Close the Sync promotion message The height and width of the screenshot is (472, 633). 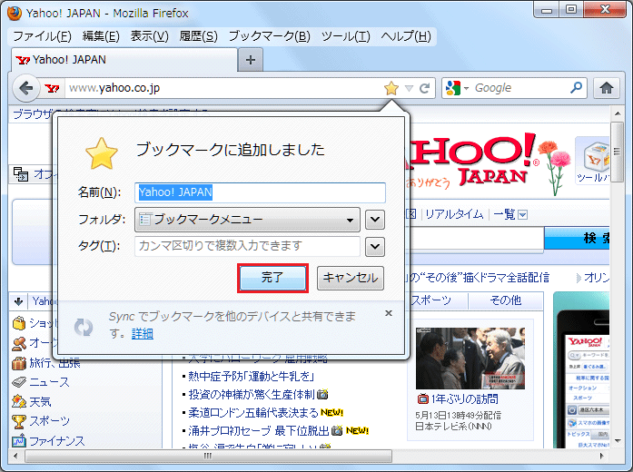(x=389, y=313)
